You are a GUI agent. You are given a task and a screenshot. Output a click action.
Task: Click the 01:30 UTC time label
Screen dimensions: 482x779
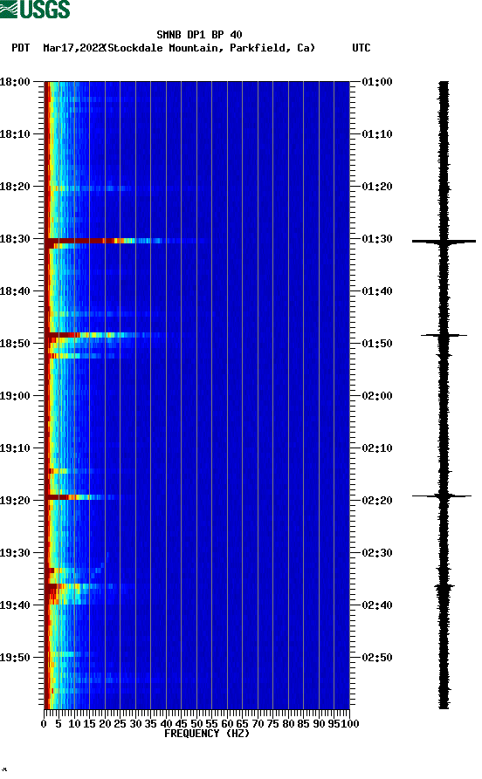click(x=377, y=238)
